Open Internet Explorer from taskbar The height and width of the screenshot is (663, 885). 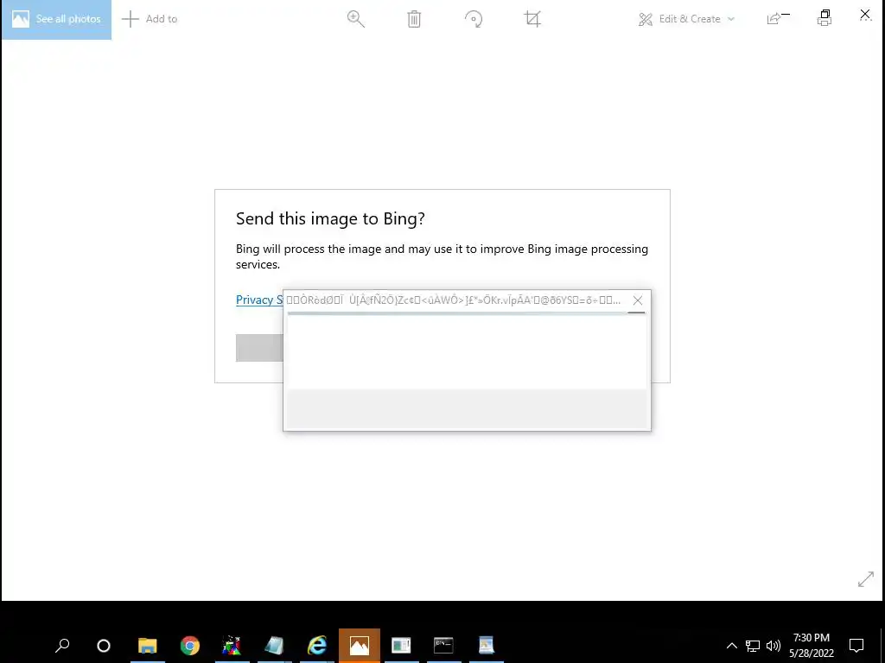pyautogui.click(x=317, y=646)
